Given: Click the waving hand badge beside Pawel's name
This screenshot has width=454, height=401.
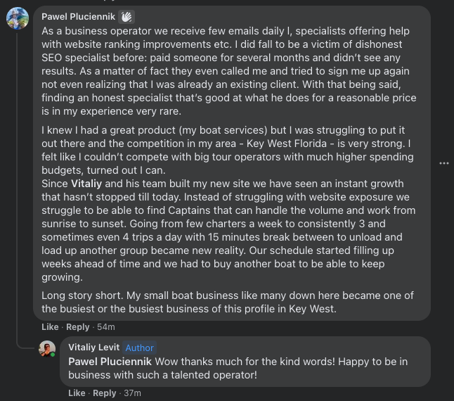Looking at the screenshot, I should pyautogui.click(x=127, y=17).
